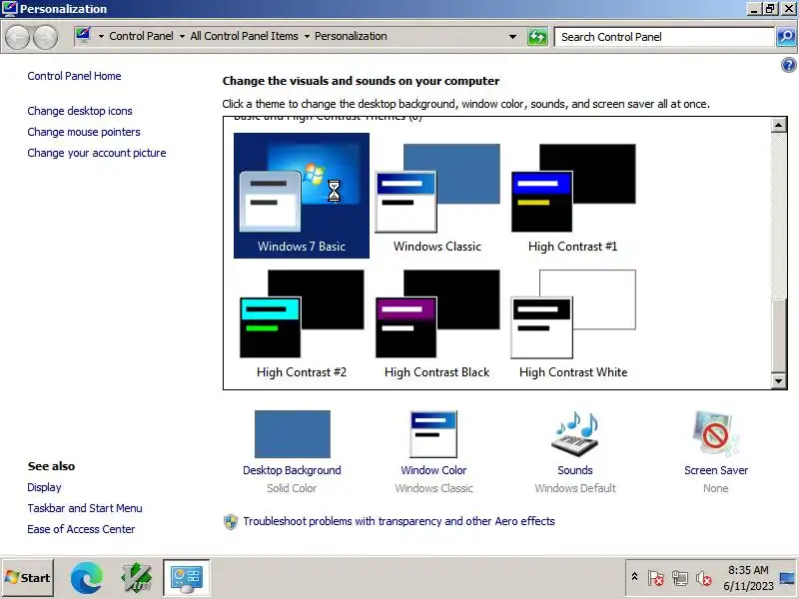
Task: Click the Control Panel icon in address bar
Action: coord(84,36)
